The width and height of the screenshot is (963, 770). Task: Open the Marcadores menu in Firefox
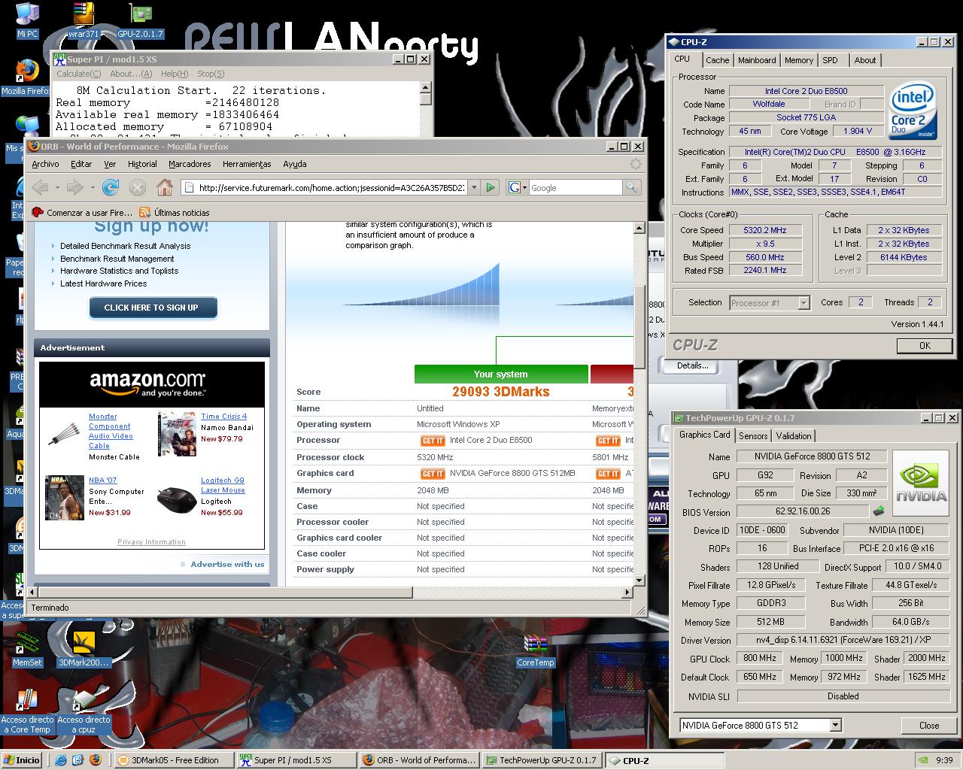tap(190, 164)
